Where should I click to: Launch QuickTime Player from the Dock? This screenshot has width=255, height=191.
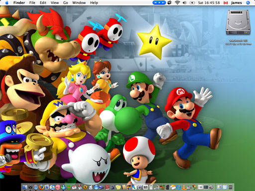178,187
